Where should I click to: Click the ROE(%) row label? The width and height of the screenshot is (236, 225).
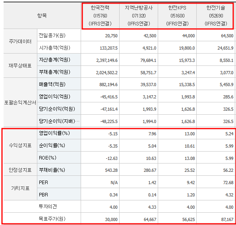pyautogui.click(x=48, y=158)
